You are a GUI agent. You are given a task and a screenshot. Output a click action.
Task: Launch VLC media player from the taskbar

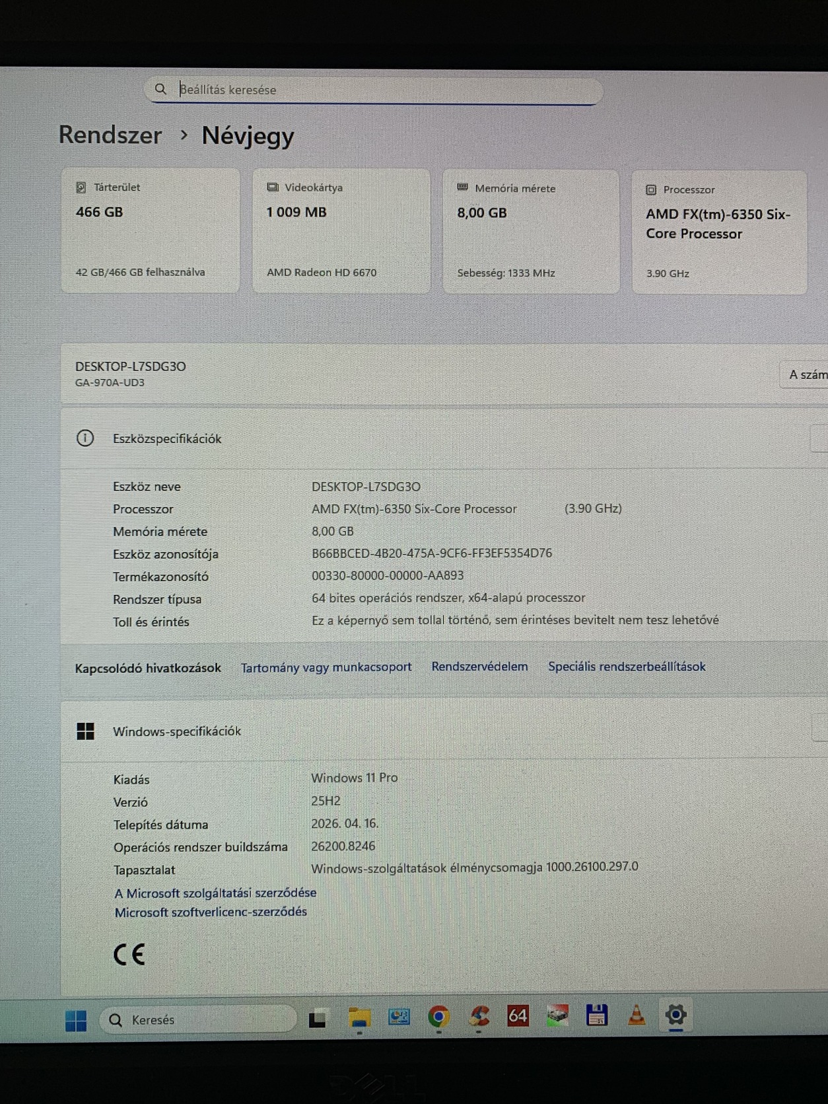tap(637, 1014)
